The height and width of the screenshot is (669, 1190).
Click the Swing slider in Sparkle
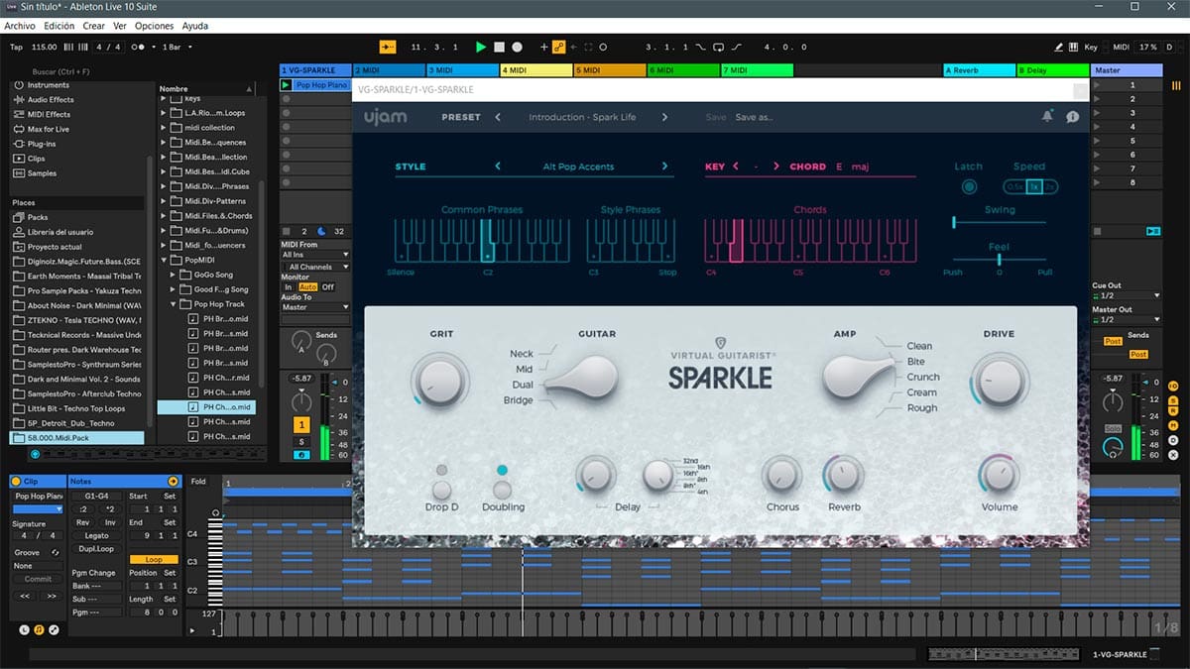pyautogui.click(x=1000, y=222)
